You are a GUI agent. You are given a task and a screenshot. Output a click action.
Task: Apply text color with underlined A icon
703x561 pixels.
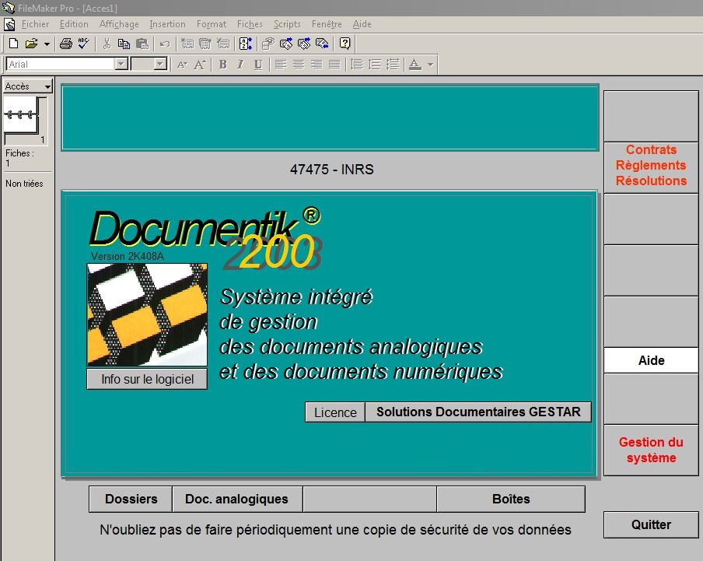pyautogui.click(x=415, y=65)
